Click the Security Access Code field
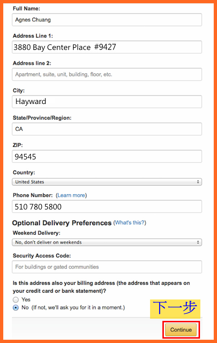Viewport: 217px width, 343px height. (x=107, y=267)
